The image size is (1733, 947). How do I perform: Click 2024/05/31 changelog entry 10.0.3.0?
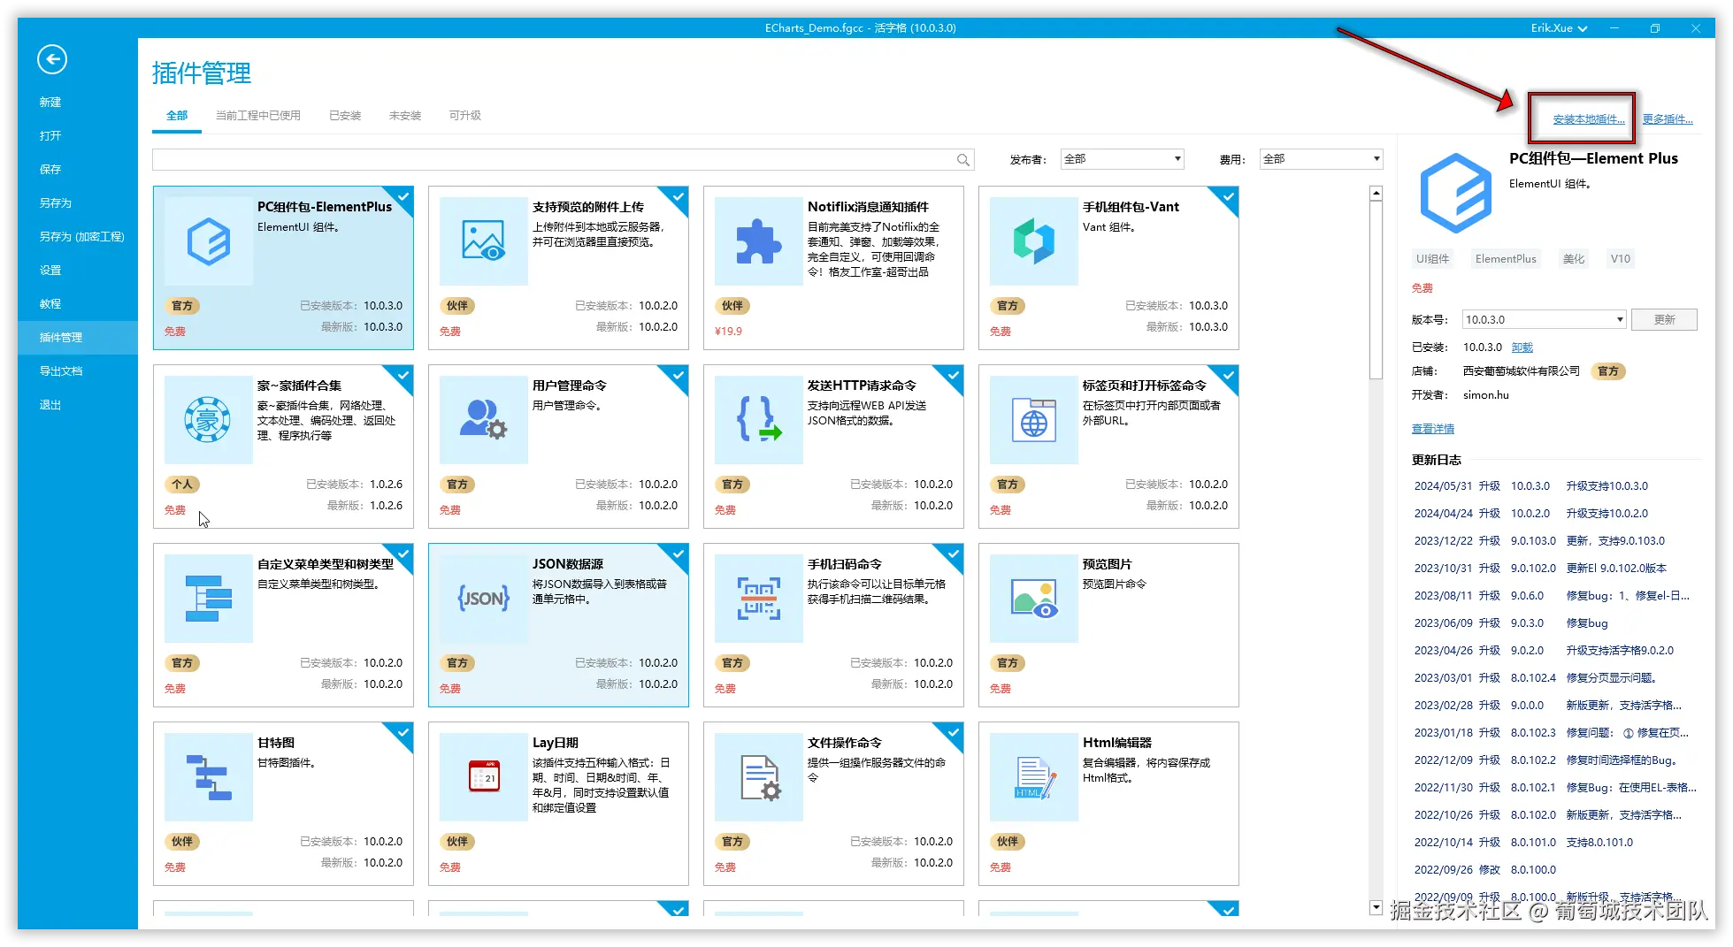pos(1530,486)
